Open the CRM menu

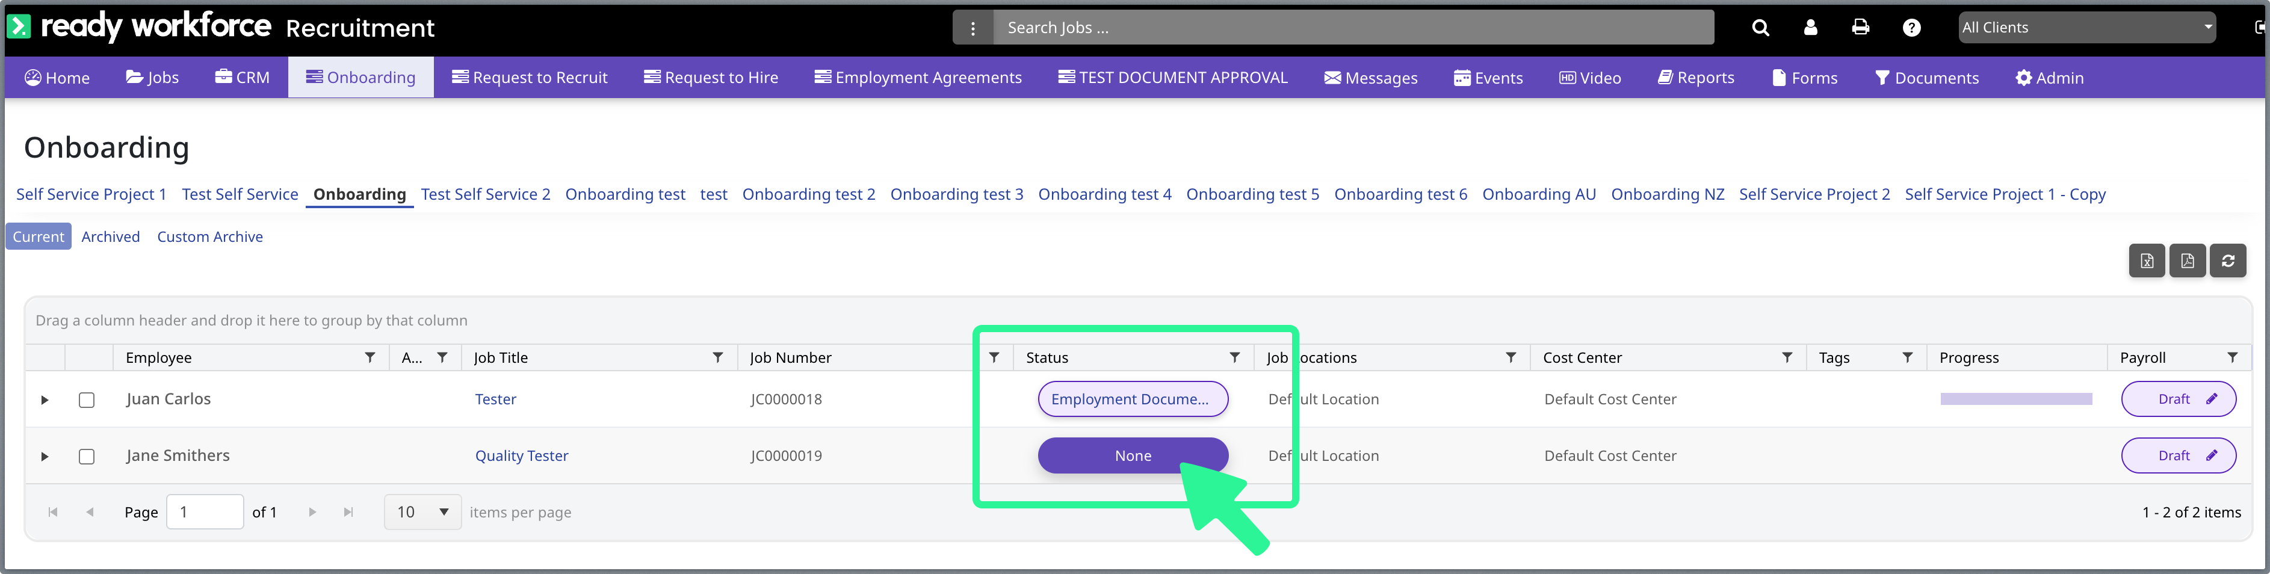(243, 78)
